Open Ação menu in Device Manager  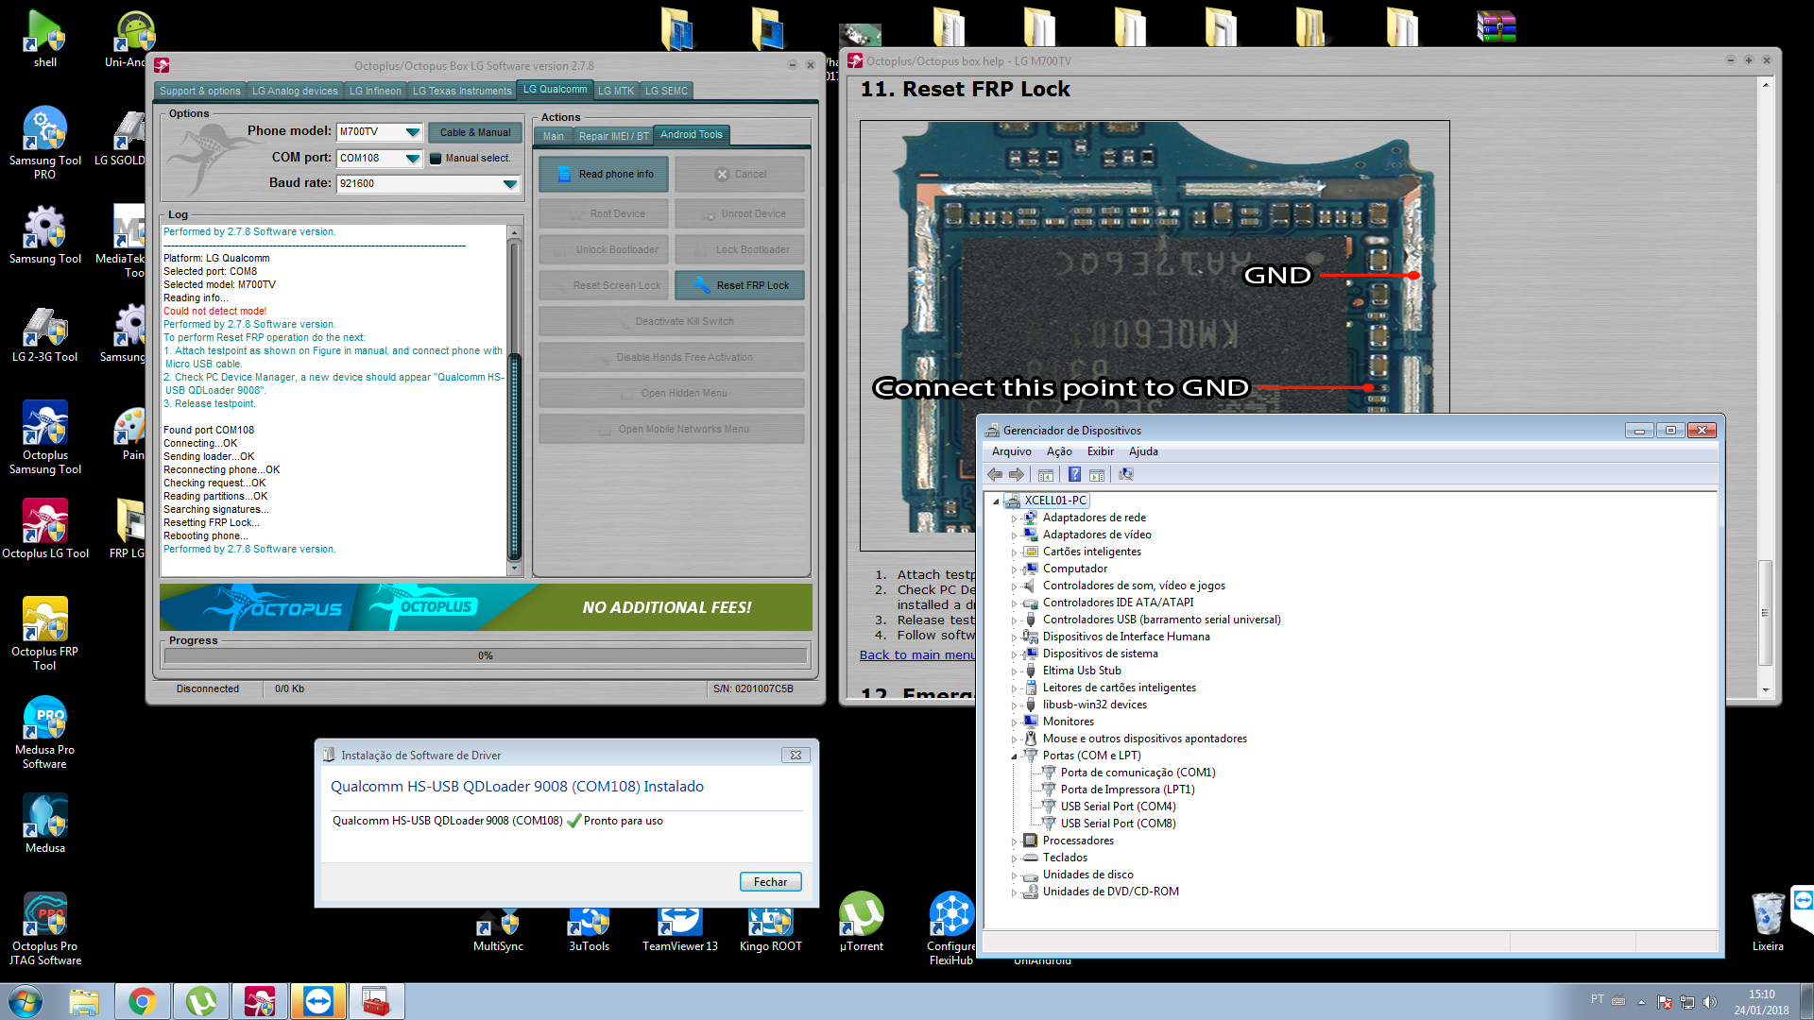pos(1059,451)
